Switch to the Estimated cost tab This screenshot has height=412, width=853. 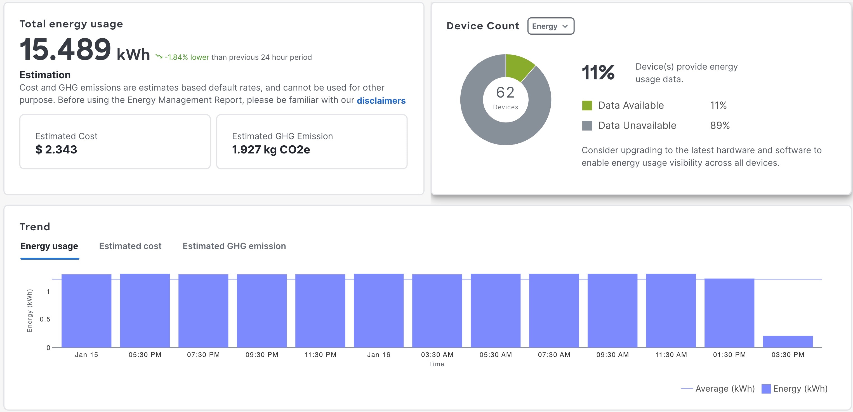coord(130,246)
